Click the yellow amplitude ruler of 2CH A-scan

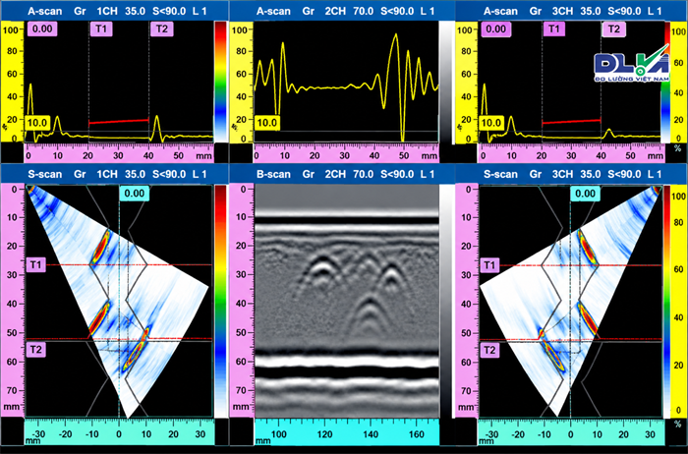click(242, 82)
